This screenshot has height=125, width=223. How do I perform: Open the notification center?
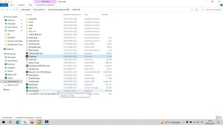(x=218, y=122)
